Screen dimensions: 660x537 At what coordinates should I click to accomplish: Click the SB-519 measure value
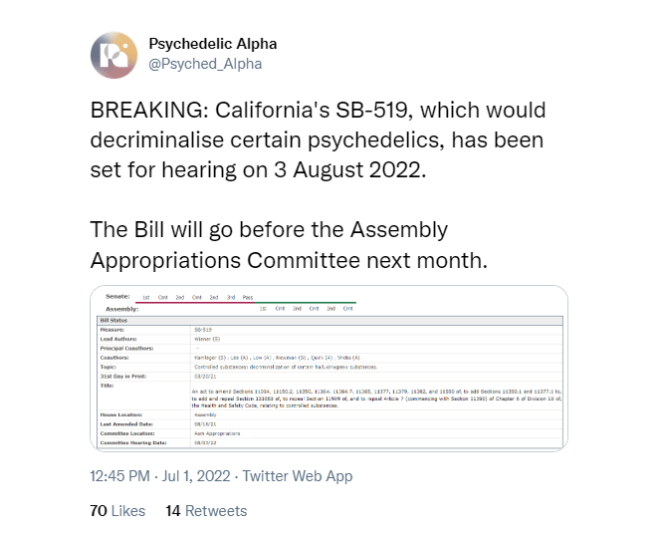point(203,330)
